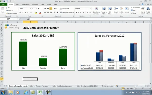Open Profits by region sheet tab
This screenshot has height=95, width=152.
[108, 86]
